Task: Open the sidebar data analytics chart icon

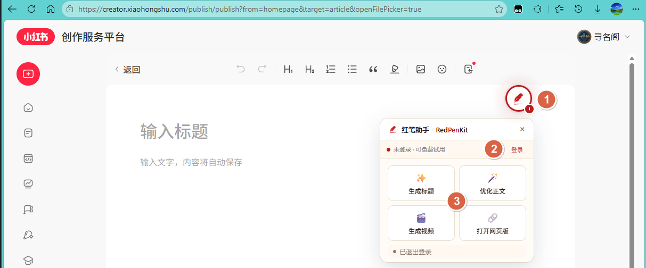Action: (x=29, y=184)
